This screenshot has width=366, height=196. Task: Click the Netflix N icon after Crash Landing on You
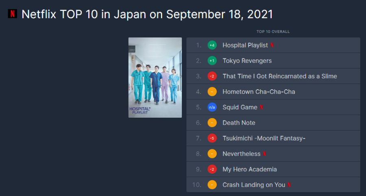tap(289, 185)
